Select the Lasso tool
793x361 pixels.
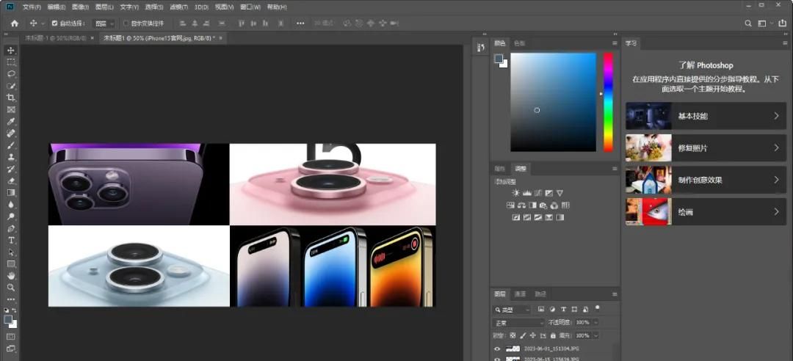coord(10,74)
